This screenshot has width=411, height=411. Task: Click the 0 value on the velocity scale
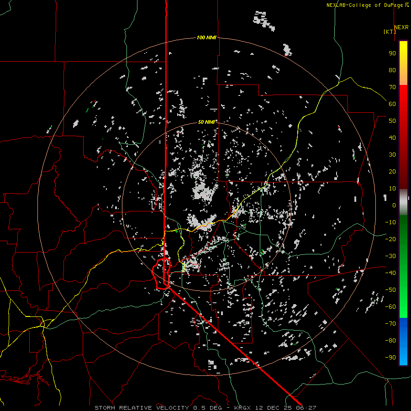pos(394,205)
